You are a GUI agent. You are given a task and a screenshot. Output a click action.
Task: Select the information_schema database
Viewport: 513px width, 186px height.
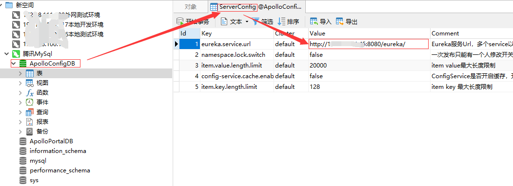(58, 151)
